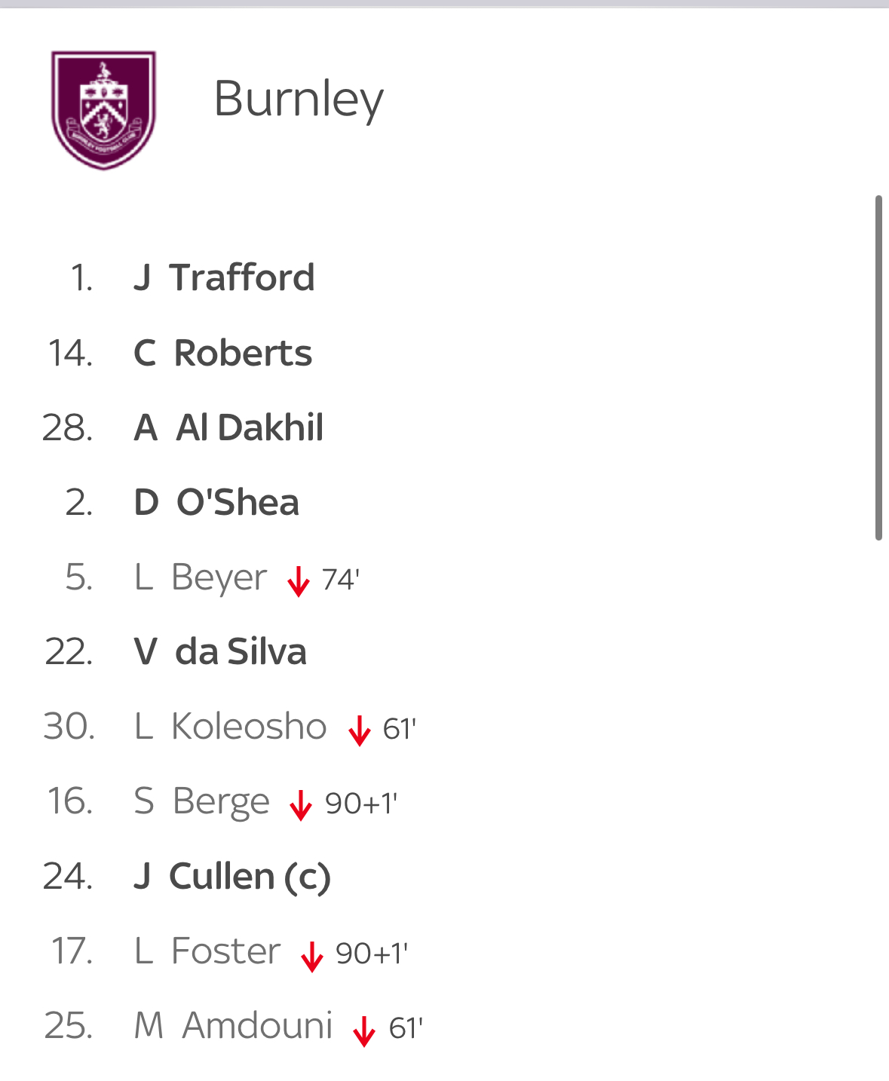Click the red substitution arrow beside Beyer

[299, 581]
